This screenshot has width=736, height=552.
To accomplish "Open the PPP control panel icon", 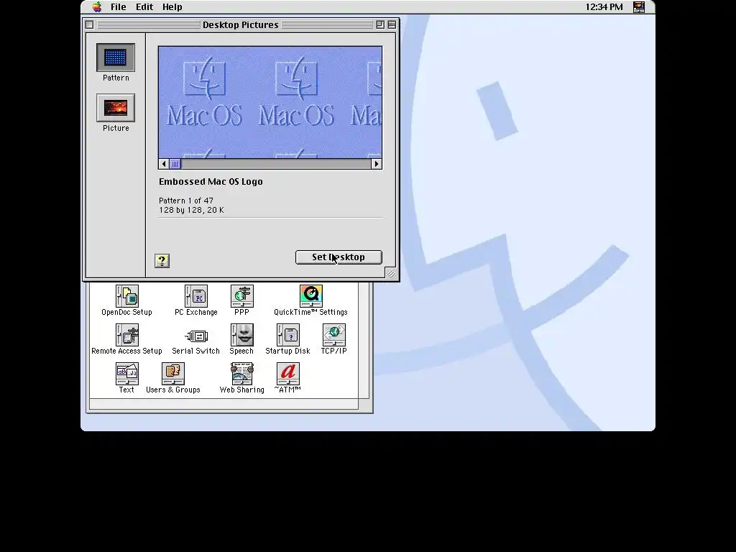I will point(241,296).
